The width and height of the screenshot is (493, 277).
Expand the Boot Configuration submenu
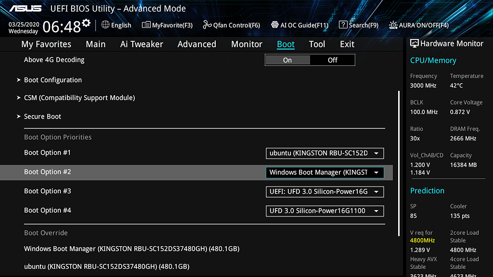tap(53, 80)
